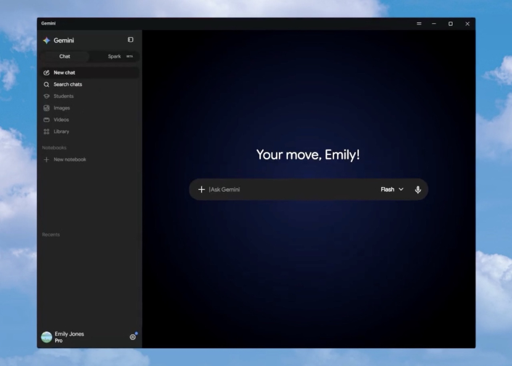512x366 pixels.
Task: Open Emily Jones Pro account entry
Action: click(69, 337)
